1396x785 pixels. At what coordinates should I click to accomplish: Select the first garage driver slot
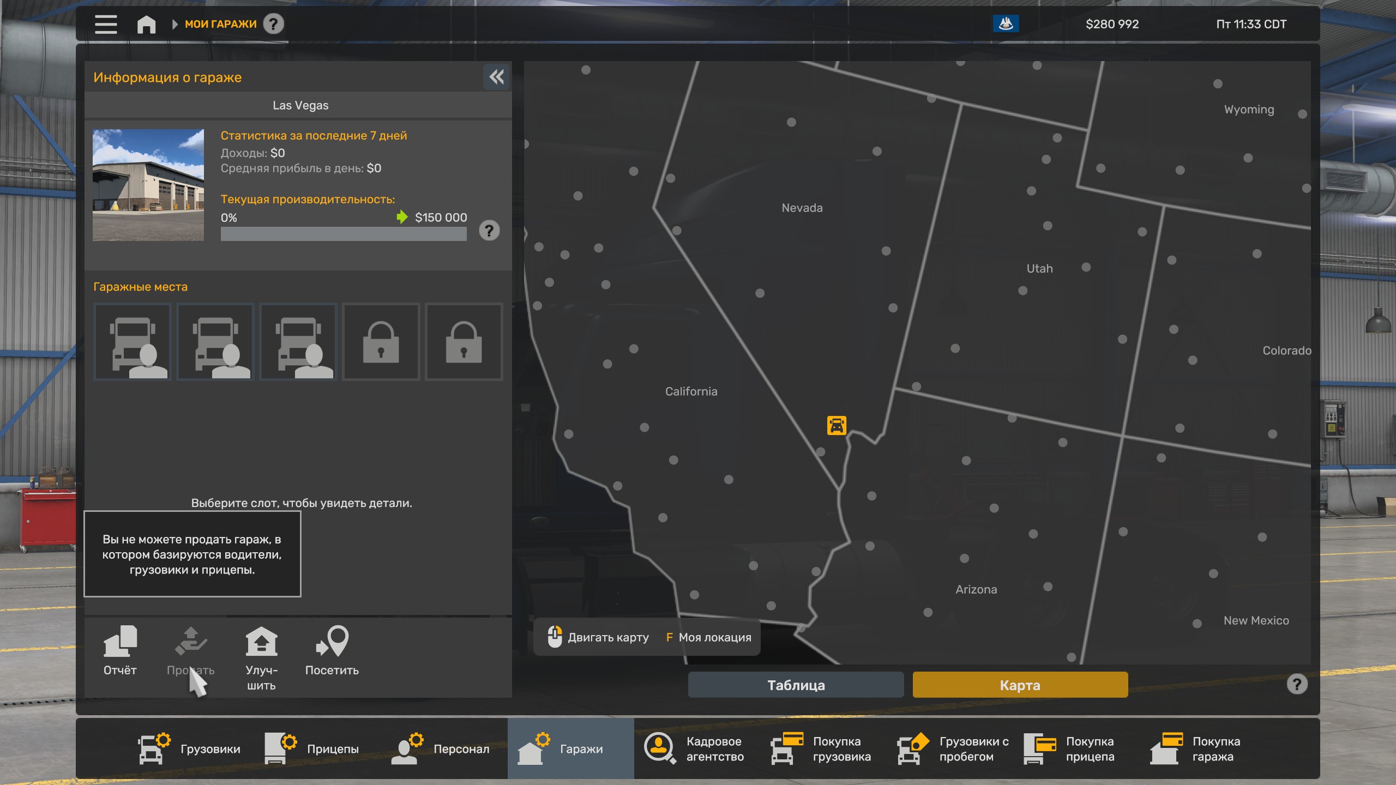pyautogui.click(x=133, y=342)
